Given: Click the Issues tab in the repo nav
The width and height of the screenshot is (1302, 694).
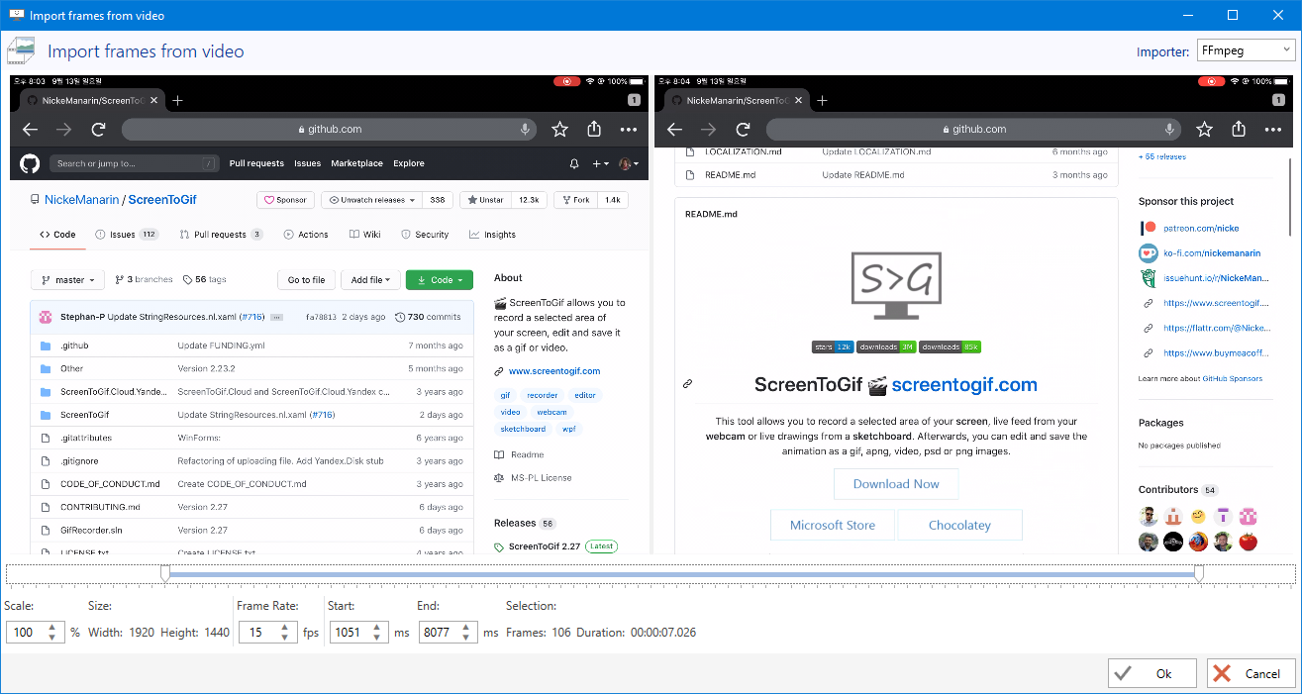Looking at the screenshot, I should 127,235.
